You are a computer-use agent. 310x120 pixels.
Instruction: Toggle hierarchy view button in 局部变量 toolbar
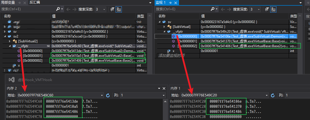pos(119,9)
